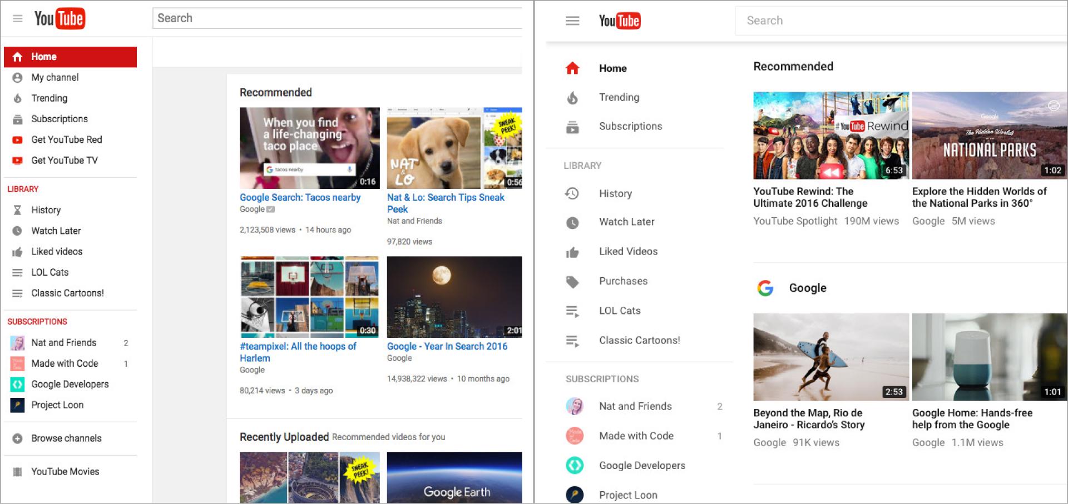Play the National Parks 360 video thumbnail
Image resolution: width=1068 pixels, height=504 pixels.
989,136
